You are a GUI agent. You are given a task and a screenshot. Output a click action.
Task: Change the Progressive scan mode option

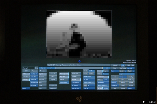point(34,83)
